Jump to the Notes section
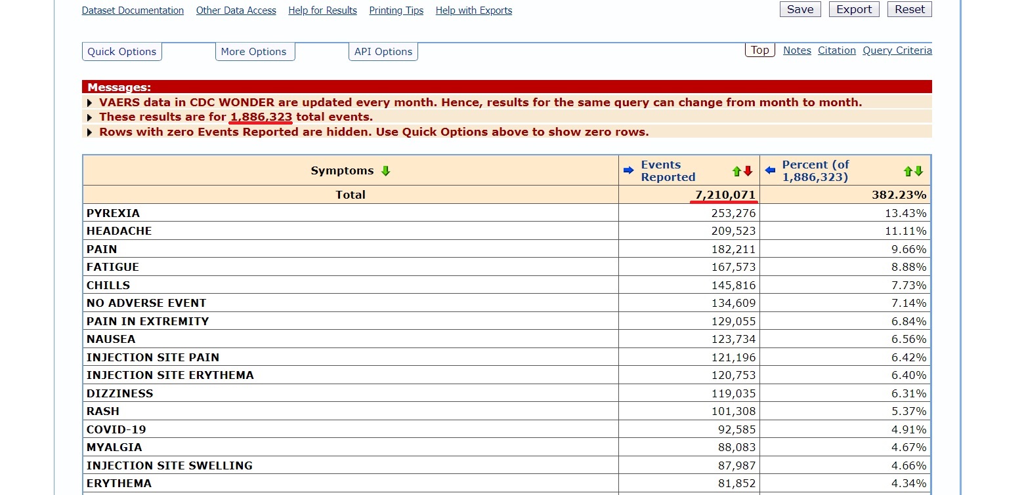Screen dimensions: 1024x495 797,50
